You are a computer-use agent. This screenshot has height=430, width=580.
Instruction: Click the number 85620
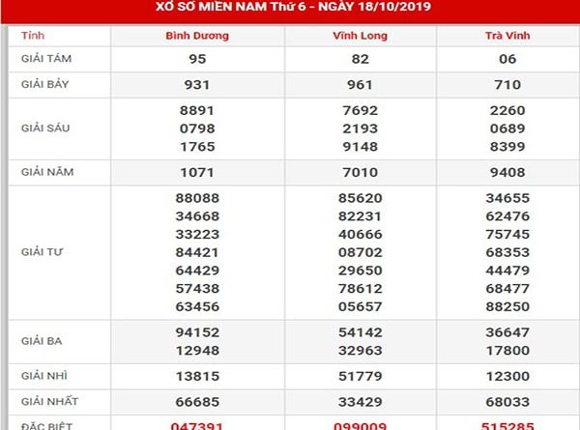point(360,198)
